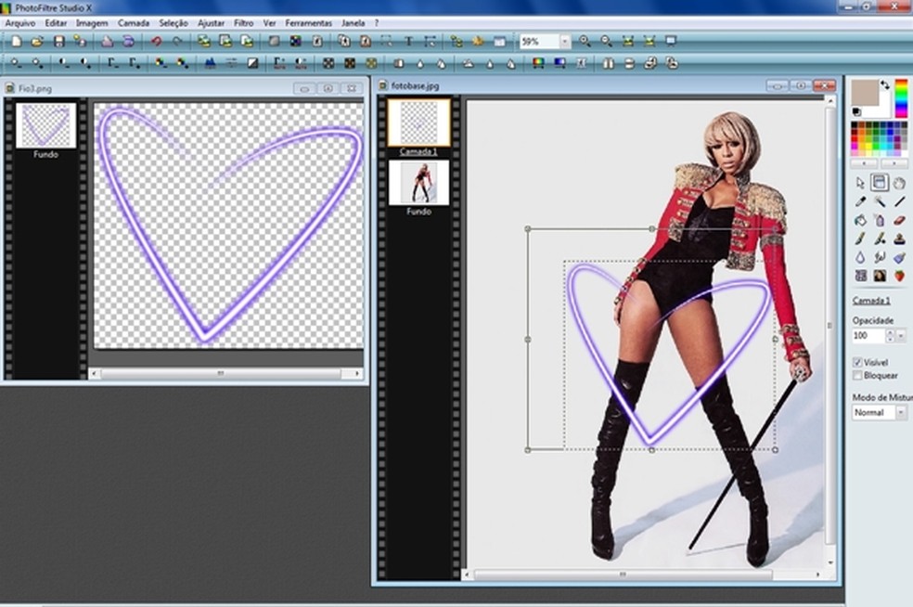The image size is (913, 607).
Task: Select the pointer selection tool
Action: tap(861, 183)
